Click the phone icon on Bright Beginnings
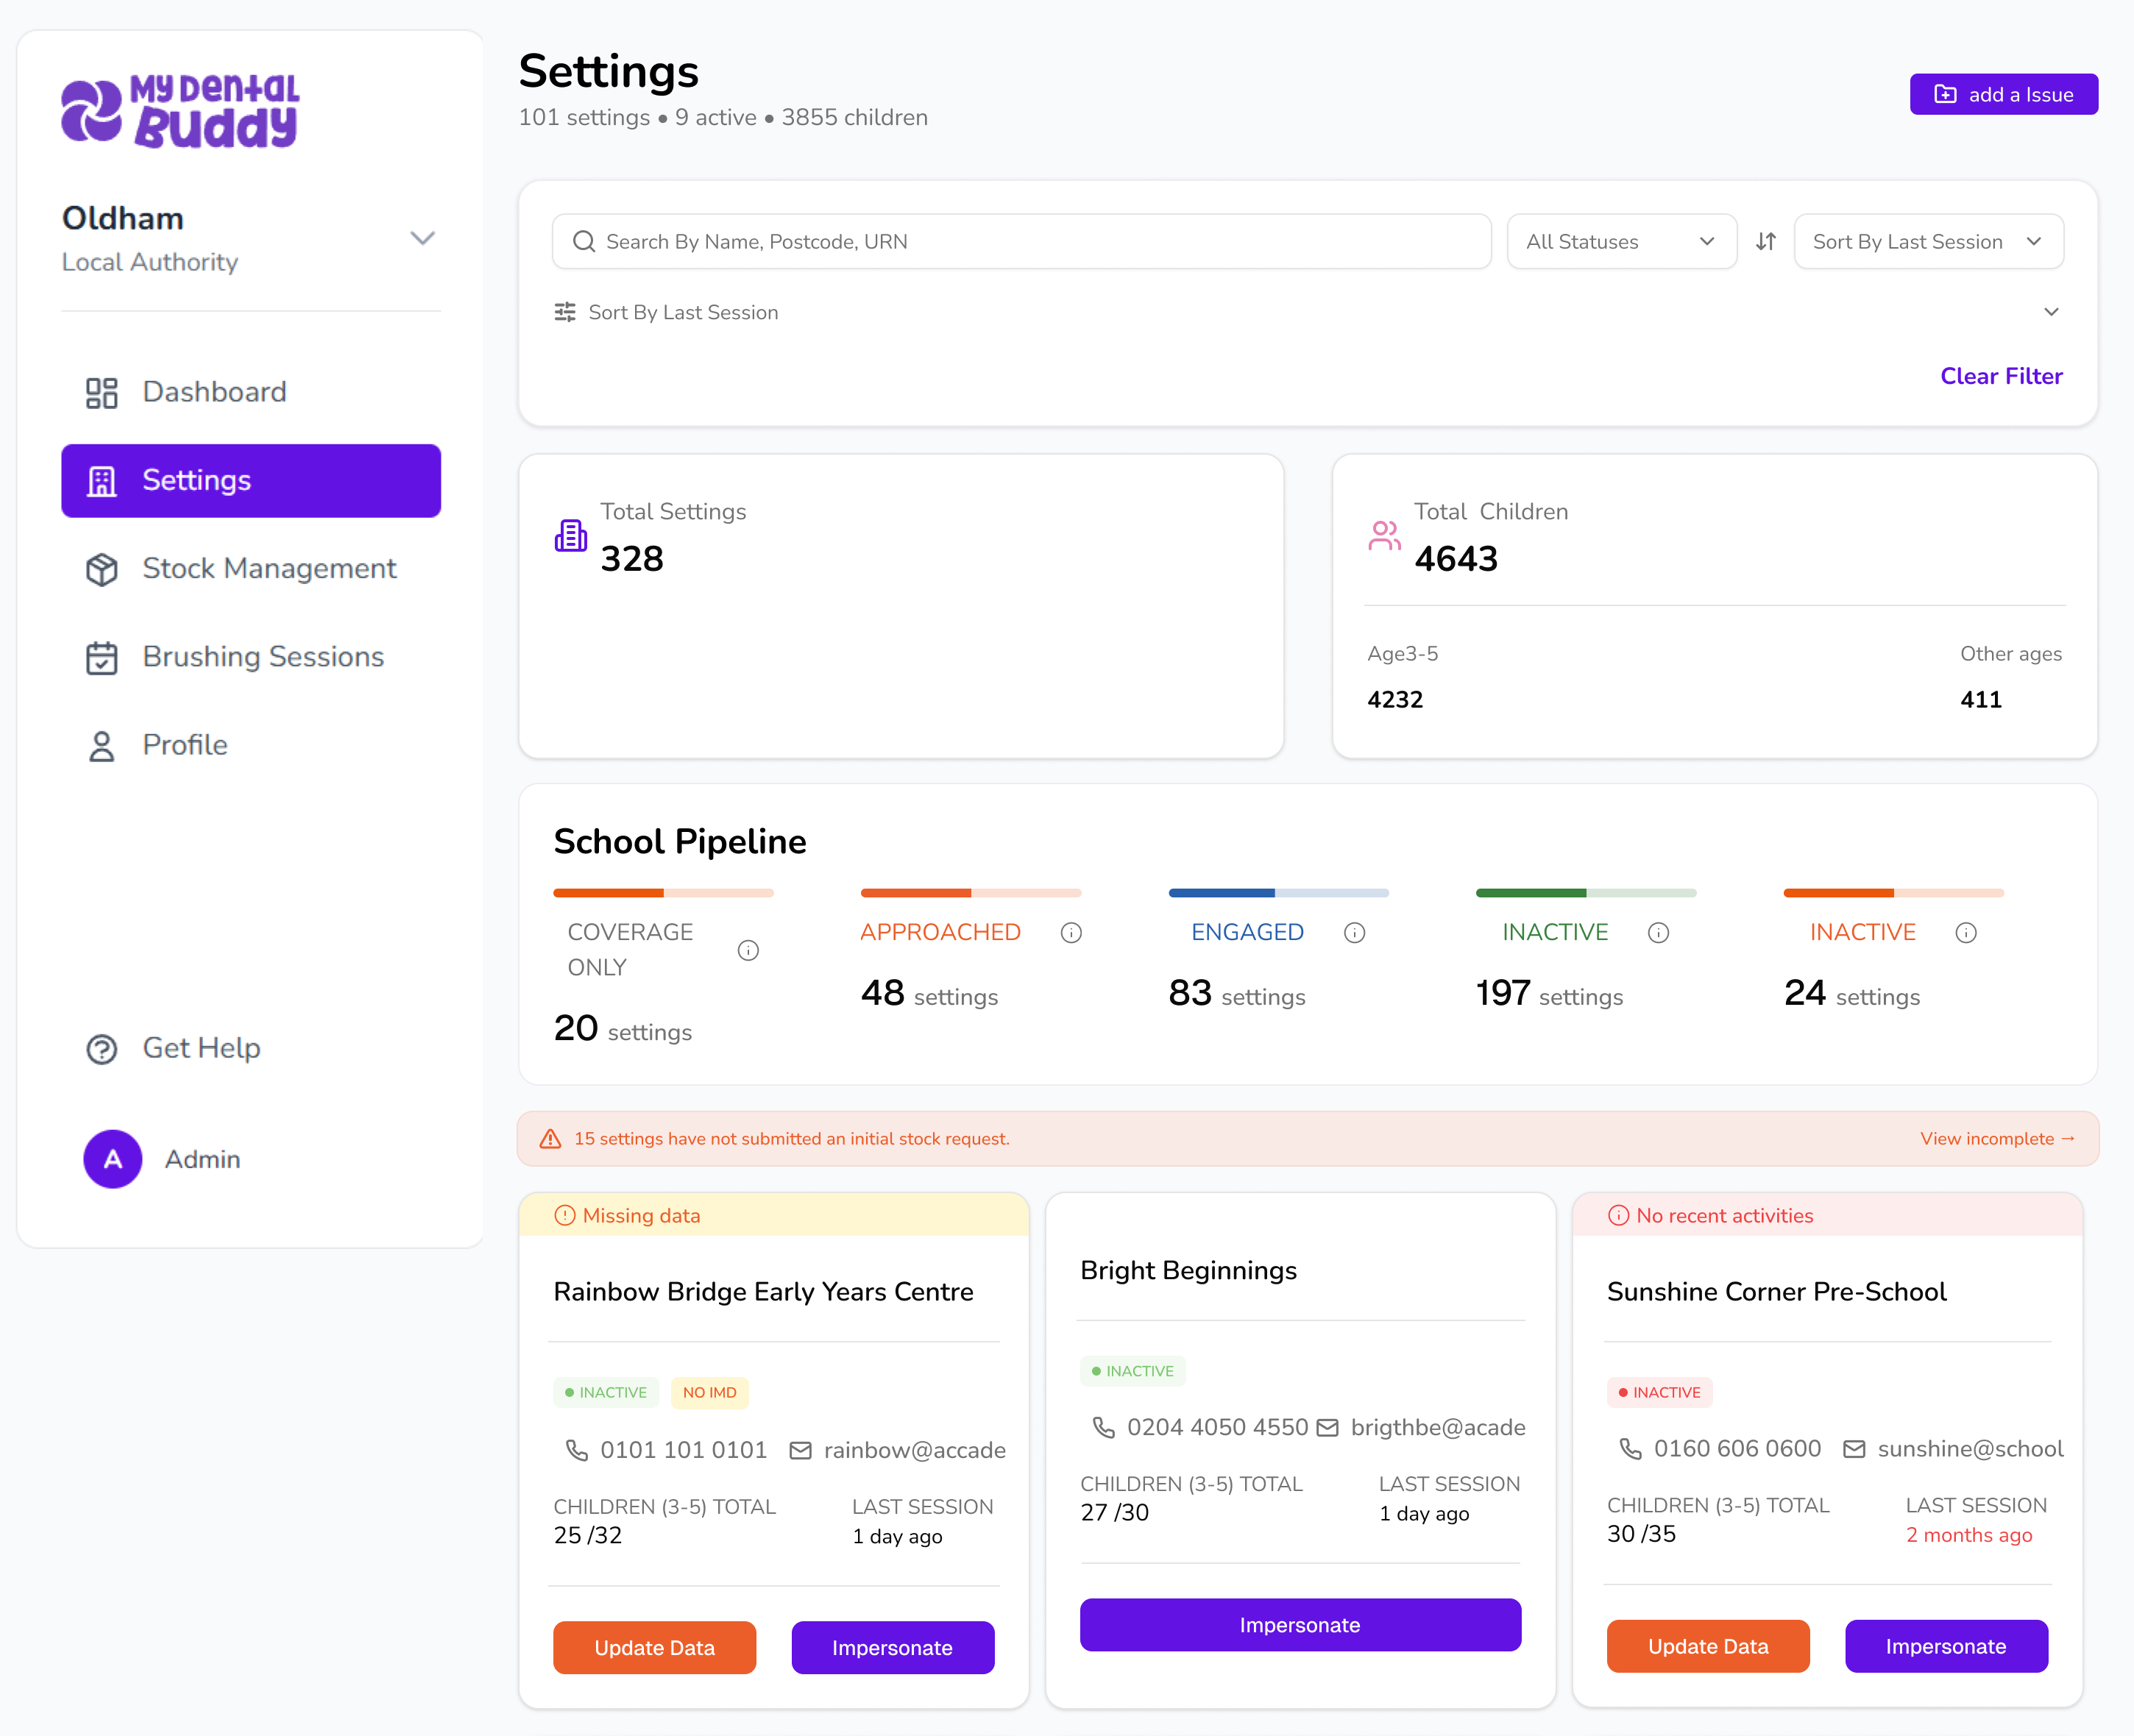The image size is (2134, 1736). (1104, 1427)
